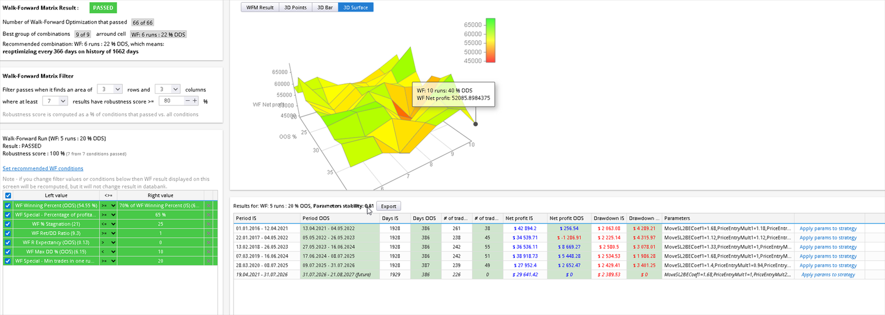Open the operator dropdown for WF R Expectancy
Viewport: 885px width, 315px height.
[x=108, y=243]
